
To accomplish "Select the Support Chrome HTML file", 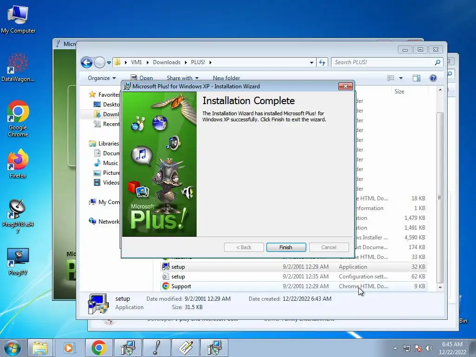I will [x=294, y=286].
